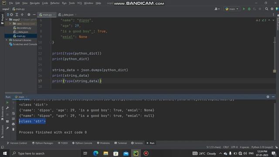Collapse the oops2 project root
The width and height of the screenshot is (279, 157).
click(7, 19)
